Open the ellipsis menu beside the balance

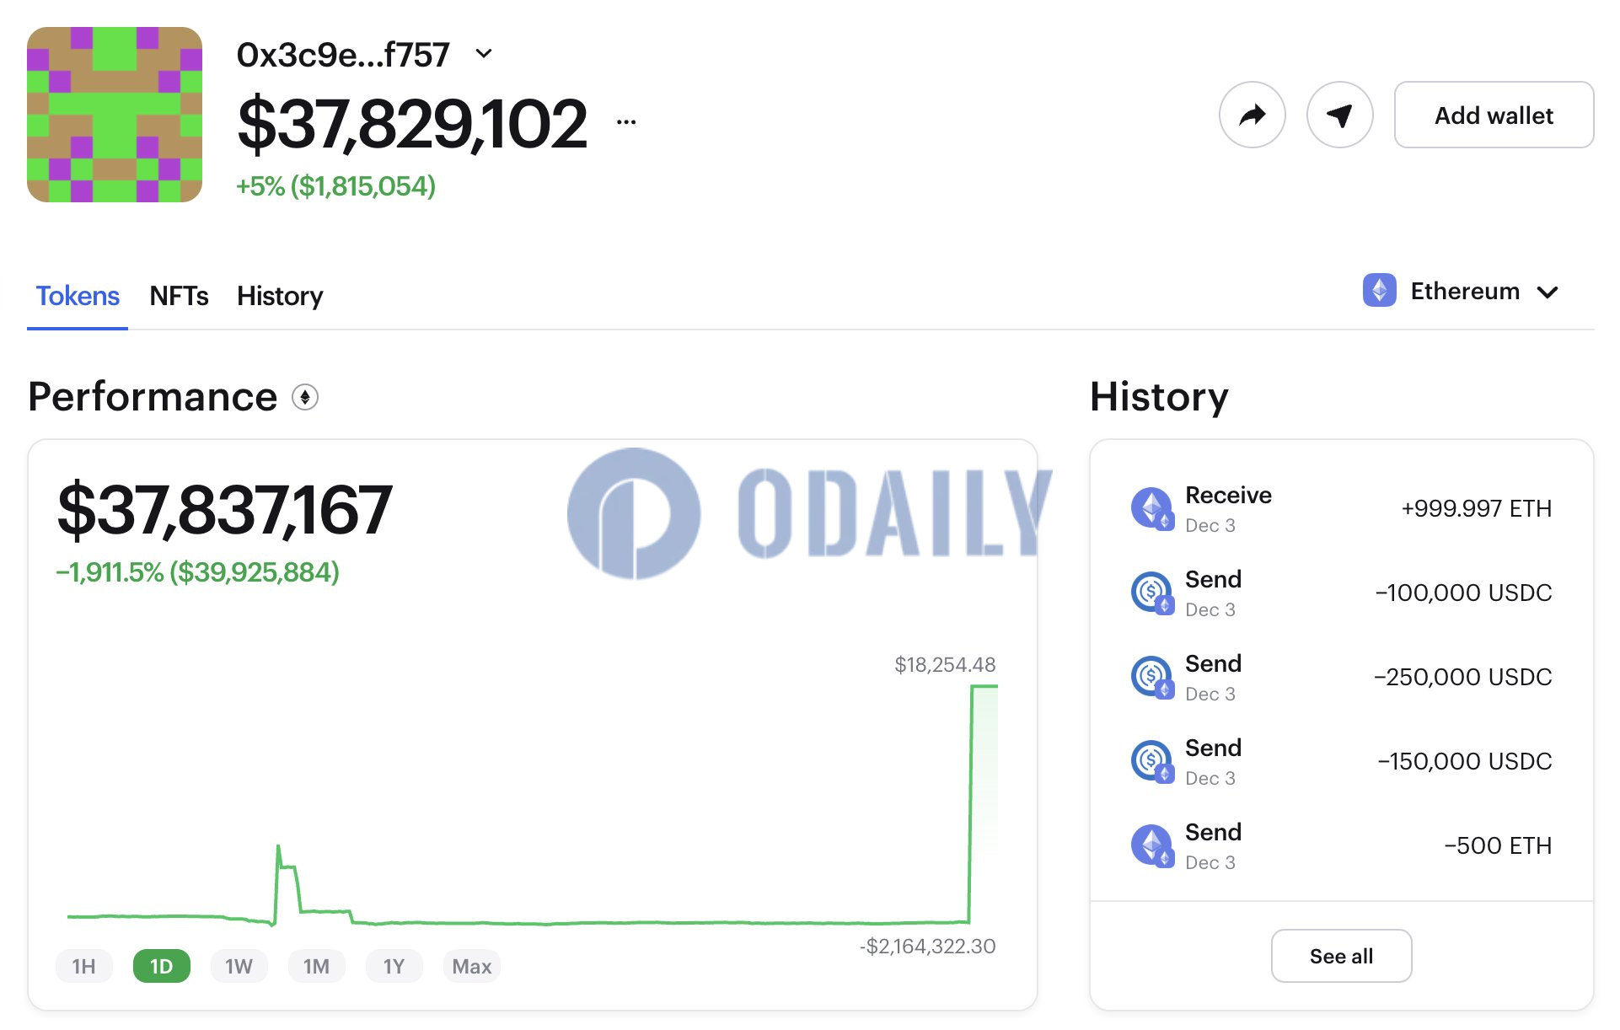[x=625, y=123]
